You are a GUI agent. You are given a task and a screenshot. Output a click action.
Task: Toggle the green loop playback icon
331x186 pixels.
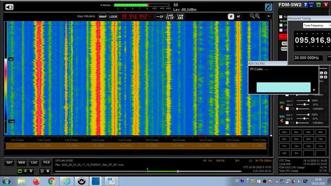pos(20,171)
